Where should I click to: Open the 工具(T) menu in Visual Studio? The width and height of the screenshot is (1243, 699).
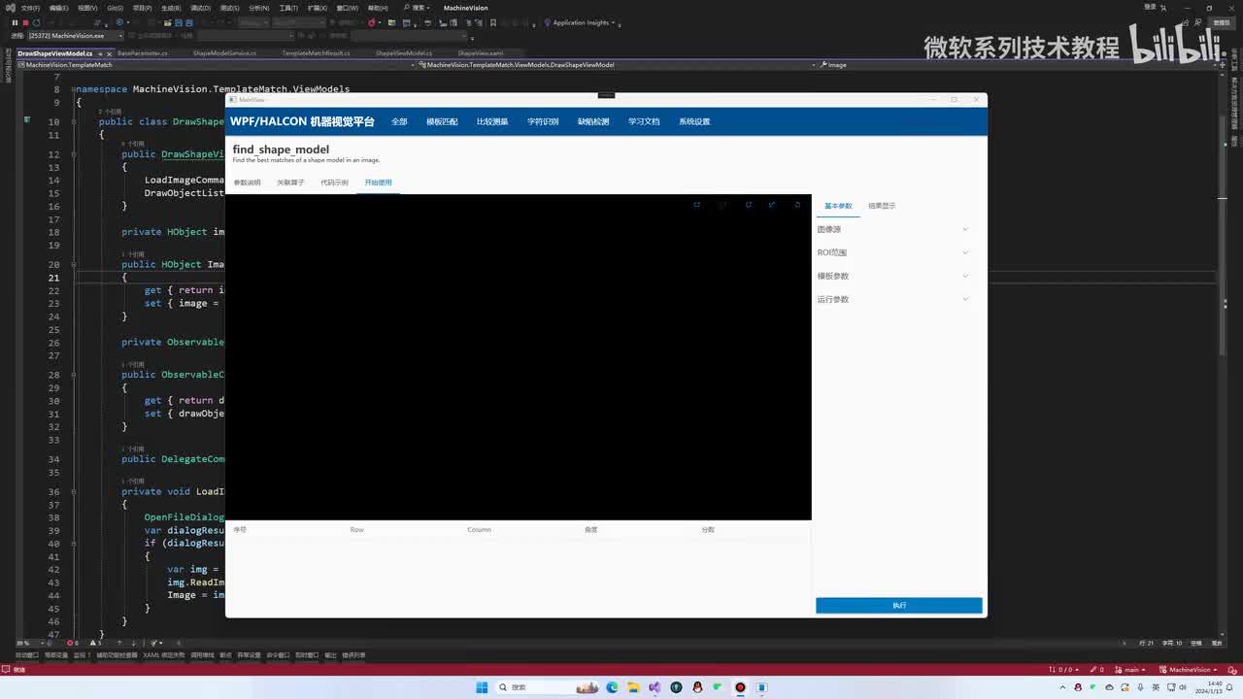pyautogui.click(x=288, y=8)
